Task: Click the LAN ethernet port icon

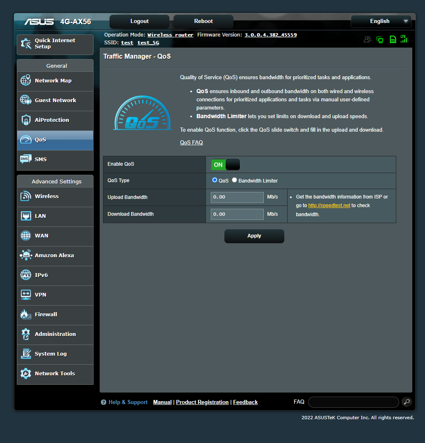Action: click(x=26, y=216)
